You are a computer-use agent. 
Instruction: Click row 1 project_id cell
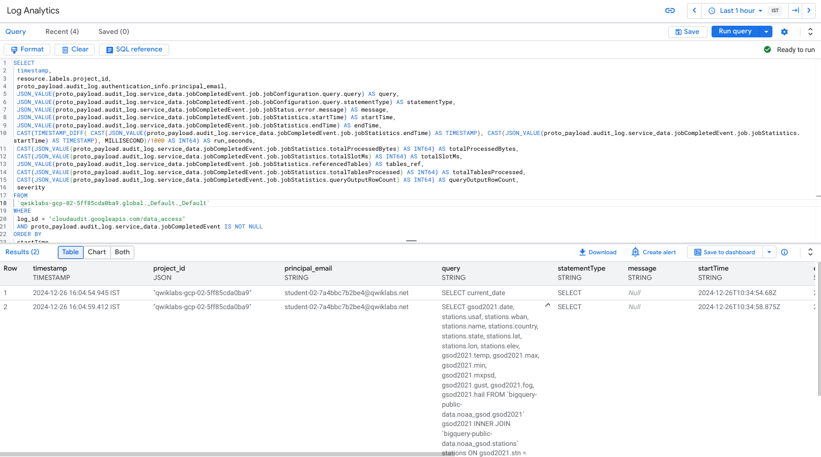tap(202, 293)
